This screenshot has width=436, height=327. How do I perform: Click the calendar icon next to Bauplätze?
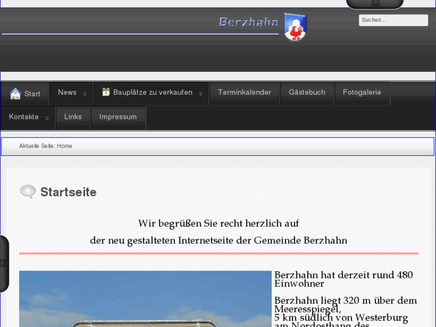pos(106,92)
